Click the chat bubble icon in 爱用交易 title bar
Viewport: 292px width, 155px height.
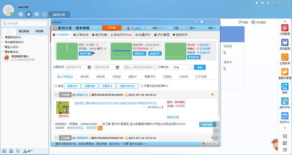[202, 22]
